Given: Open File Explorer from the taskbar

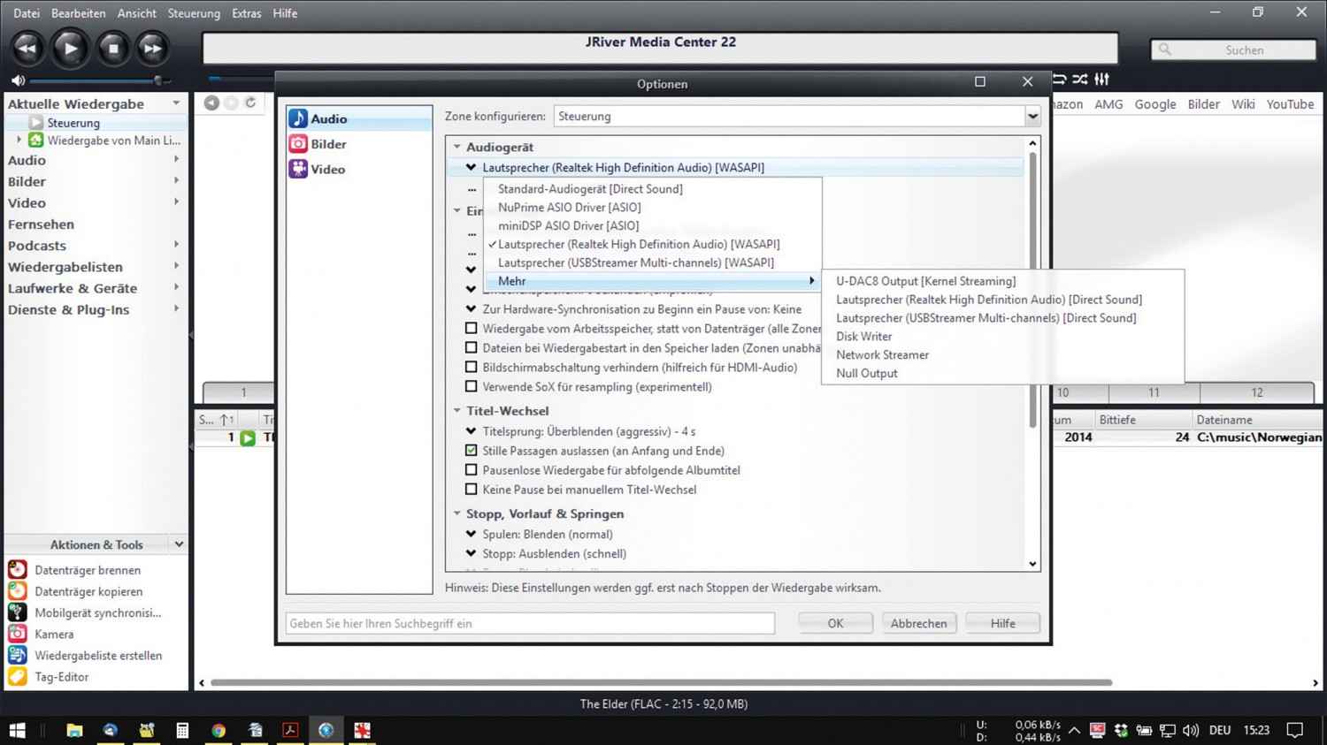Looking at the screenshot, I should [x=74, y=730].
